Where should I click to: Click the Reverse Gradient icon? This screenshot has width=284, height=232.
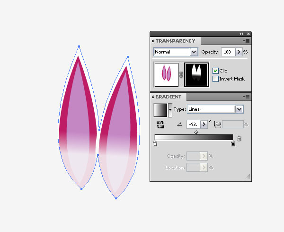click(x=160, y=125)
